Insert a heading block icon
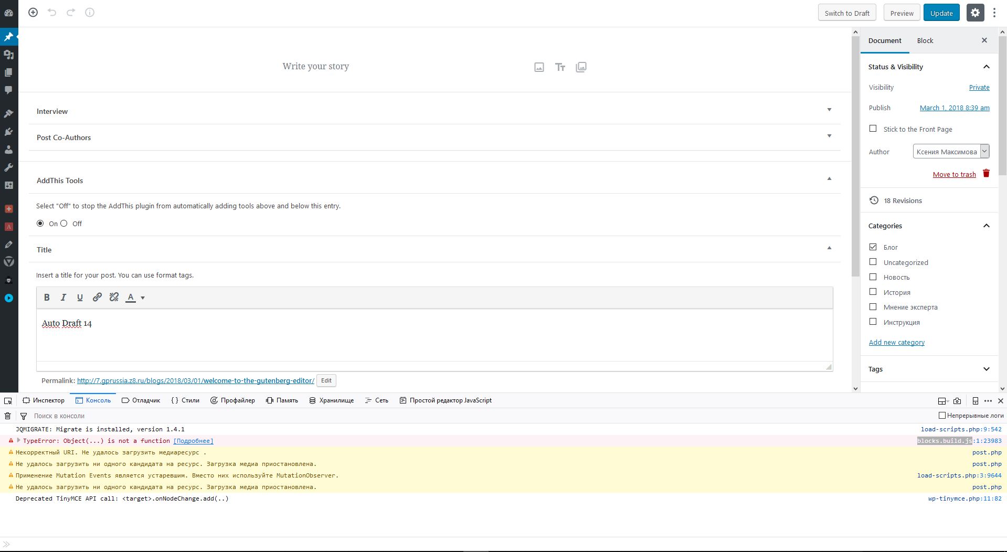This screenshot has height=552, width=1007. (x=560, y=67)
